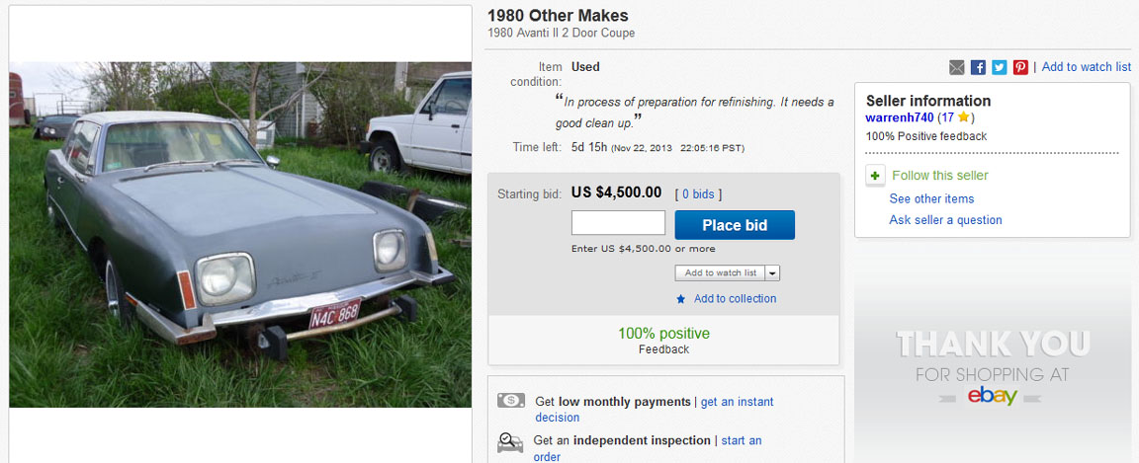The image size is (1139, 463).
Task: Click the star icon beside Add to collection
Action: pyautogui.click(x=680, y=299)
